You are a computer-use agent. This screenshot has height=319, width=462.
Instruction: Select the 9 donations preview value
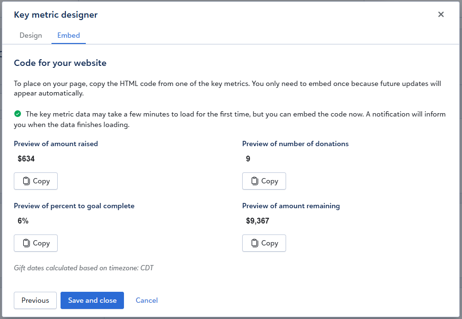click(x=248, y=159)
